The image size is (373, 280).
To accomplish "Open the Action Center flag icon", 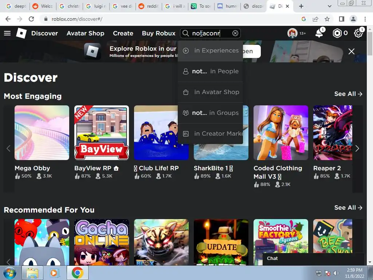I will point(327,273).
